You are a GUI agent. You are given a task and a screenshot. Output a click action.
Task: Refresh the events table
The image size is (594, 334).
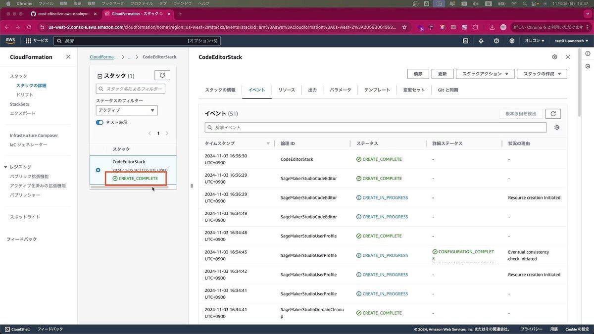pos(553,114)
